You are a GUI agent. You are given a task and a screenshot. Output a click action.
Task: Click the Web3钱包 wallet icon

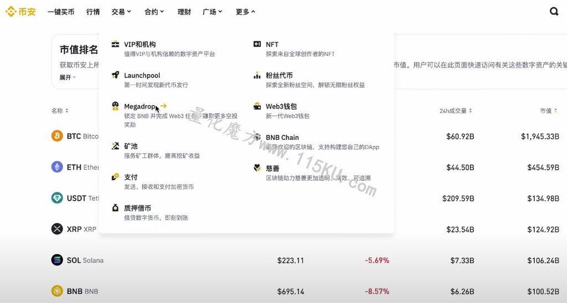click(257, 106)
